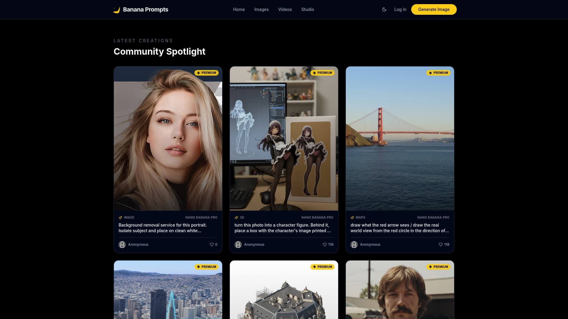This screenshot has height=319, width=568.
Task: Open the Videos menu item
Action: click(x=285, y=9)
